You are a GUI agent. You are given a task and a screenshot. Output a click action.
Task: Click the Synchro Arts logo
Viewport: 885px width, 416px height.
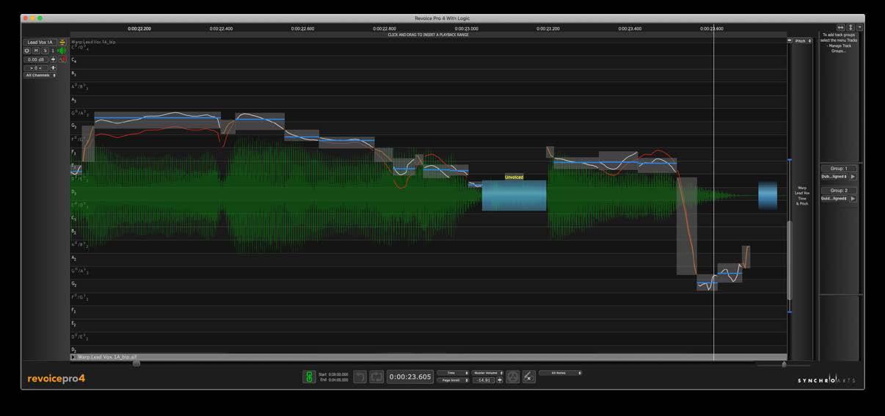[828, 379]
